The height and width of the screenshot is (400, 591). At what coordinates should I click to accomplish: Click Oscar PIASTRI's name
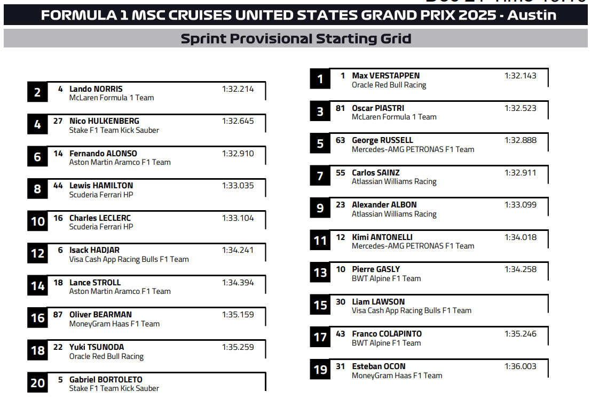[x=377, y=108]
